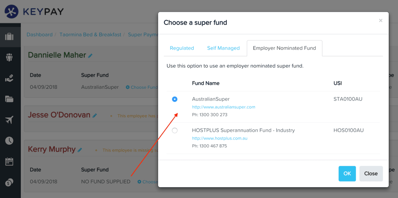Edit Dannielle Maher using the pencil icon
The width and height of the screenshot is (398, 198).
pyautogui.click(x=90, y=55)
